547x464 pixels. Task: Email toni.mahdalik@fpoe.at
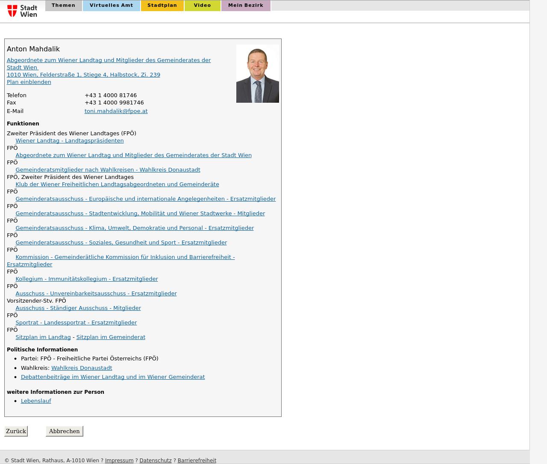coord(116,111)
